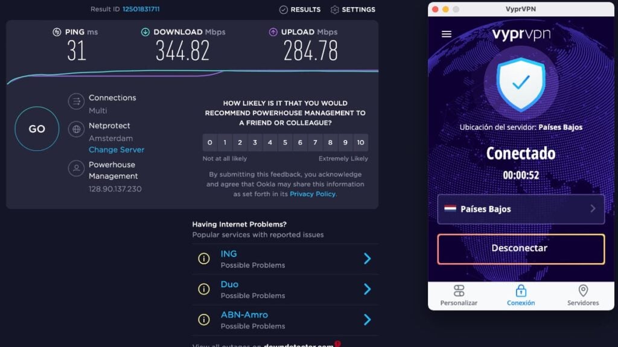Select rating 0 on the recommendation scale
The height and width of the screenshot is (347, 618).
click(x=209, y=142)
